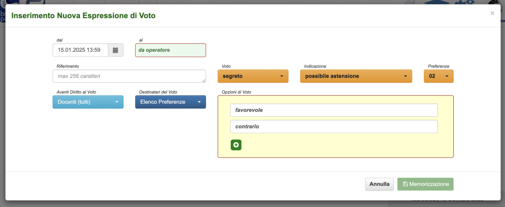Focus the Riferimento text area
The image size is (505, 207).
tap(128, 76)
